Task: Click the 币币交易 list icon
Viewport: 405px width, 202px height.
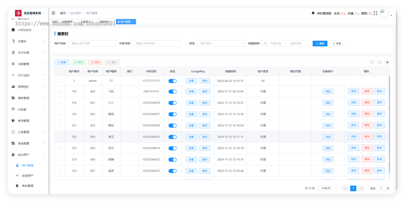Action: [x=13, y=53]
